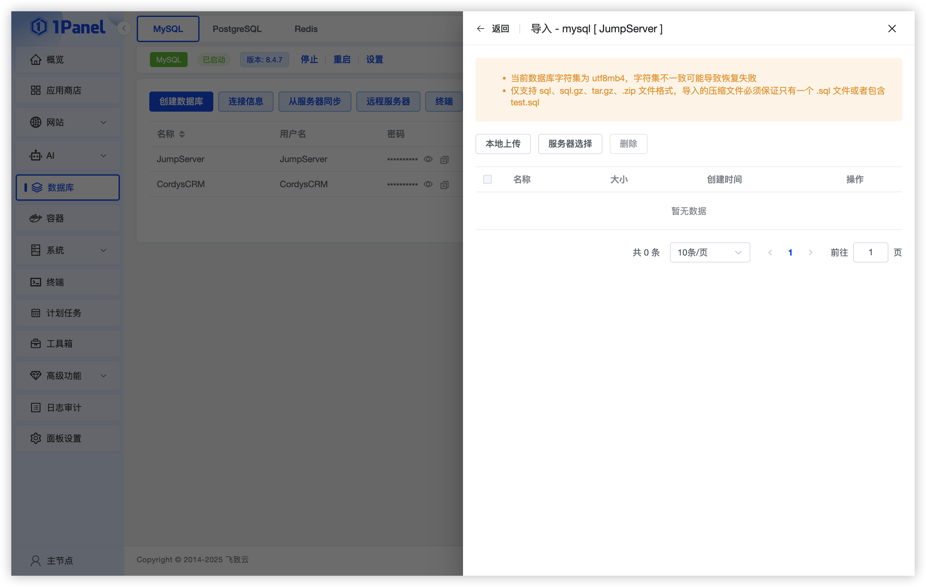Switch to the Redis tab
This screenshot has height=587, width=926.
click(306, 29)
